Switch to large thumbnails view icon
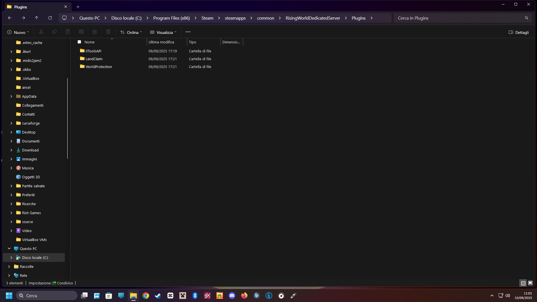Screen dimensions: 537x302 point(530,283)
